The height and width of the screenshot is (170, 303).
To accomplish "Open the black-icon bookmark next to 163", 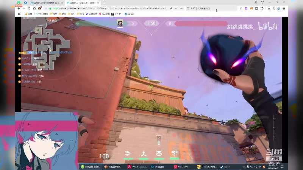I will [x=116, y=14].
